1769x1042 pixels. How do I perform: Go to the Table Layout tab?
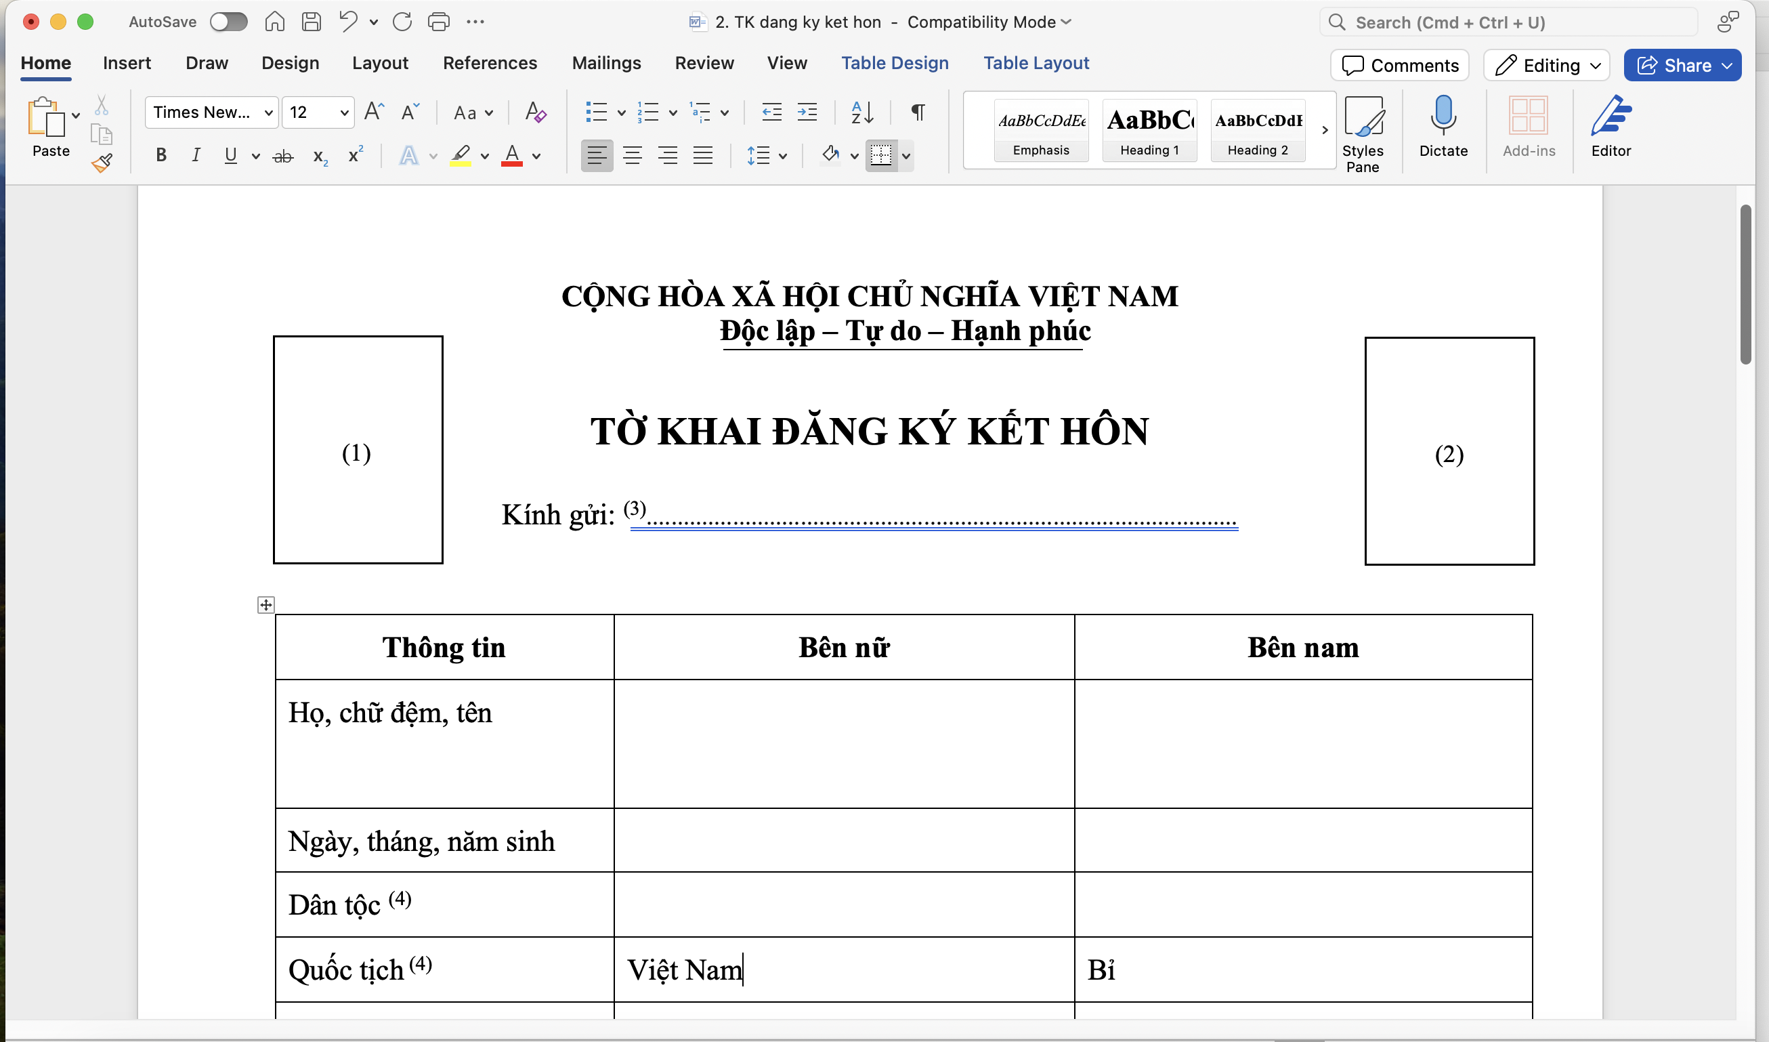point(1036,62)
